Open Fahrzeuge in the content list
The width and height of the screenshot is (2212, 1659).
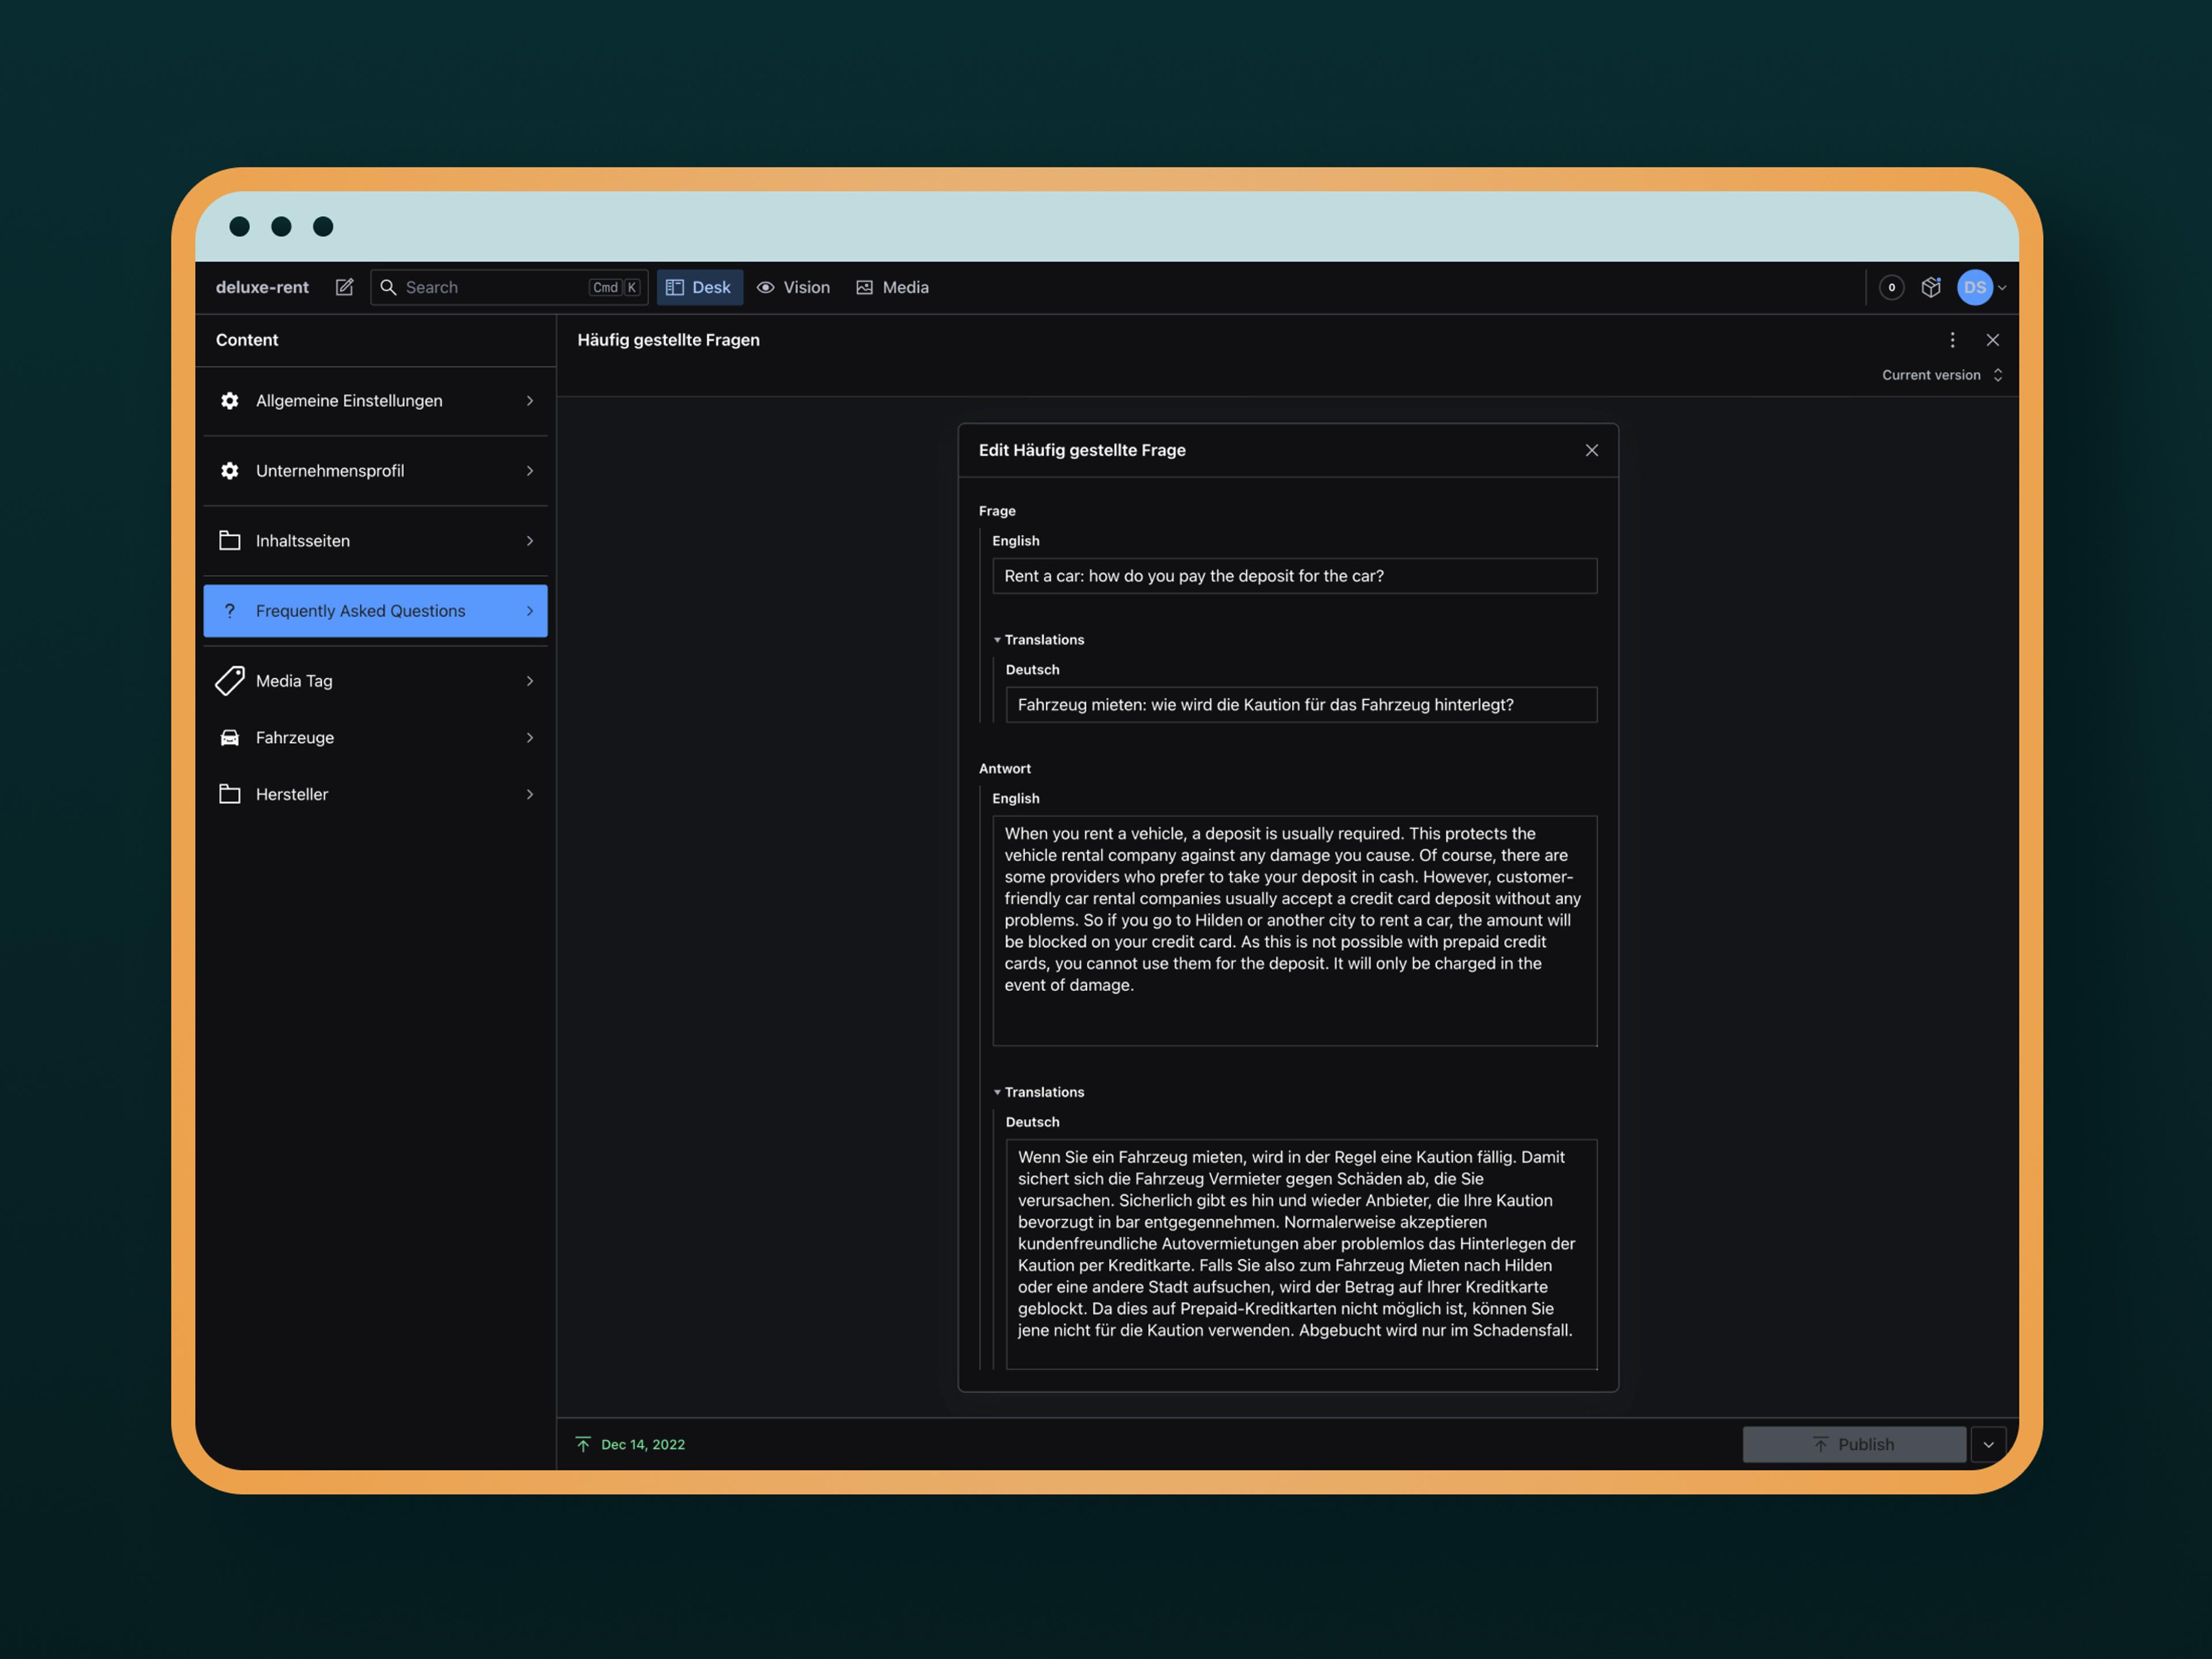click(x=375, y=737)
